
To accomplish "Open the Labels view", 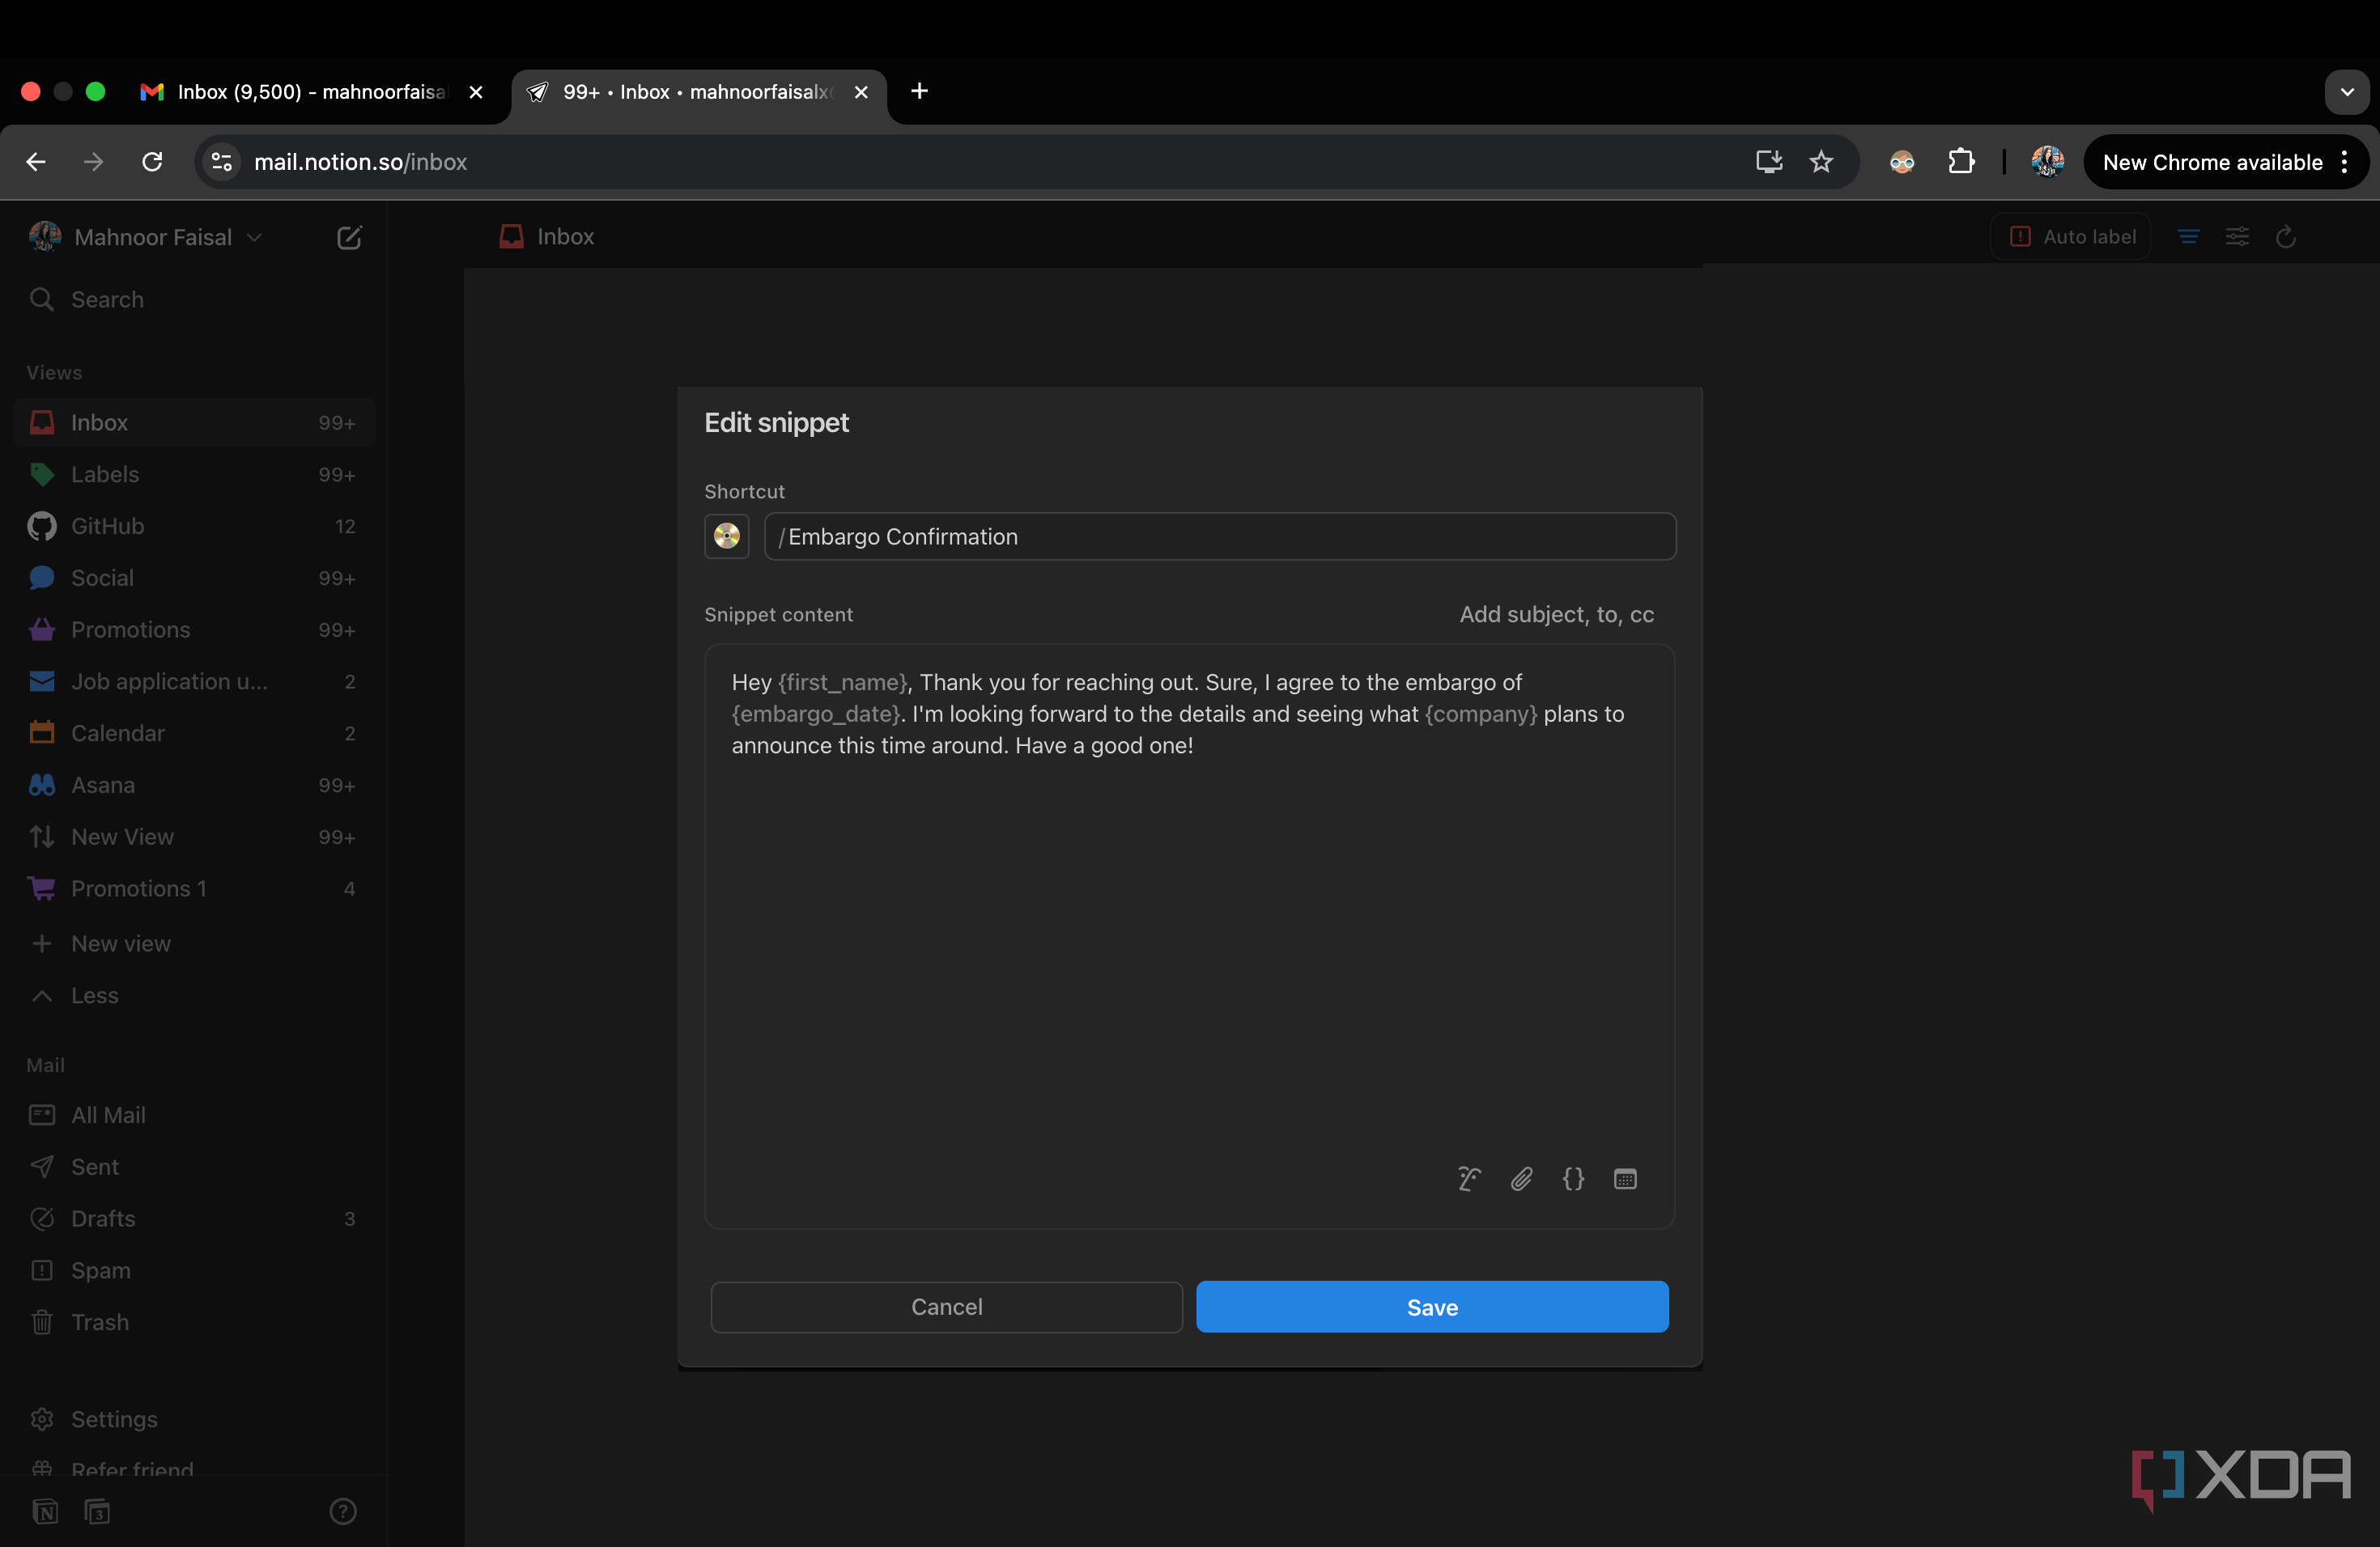I will (x=194, y=475).
